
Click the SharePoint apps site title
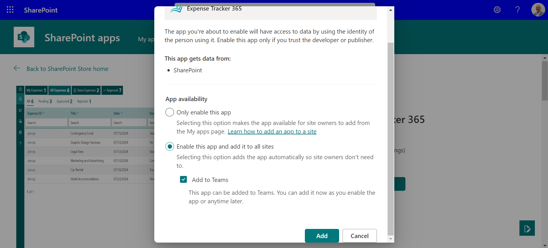point(82,38)
